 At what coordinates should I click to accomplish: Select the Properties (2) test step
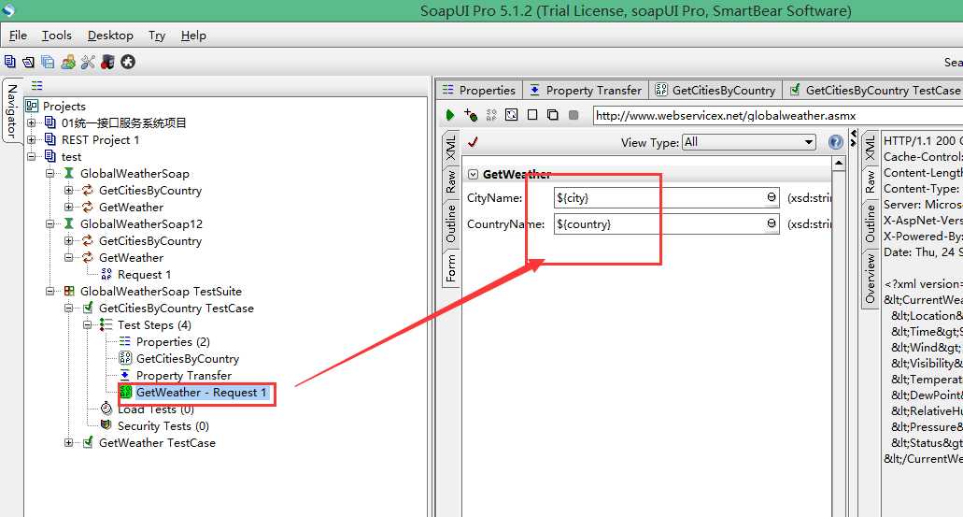click(173, 341)
